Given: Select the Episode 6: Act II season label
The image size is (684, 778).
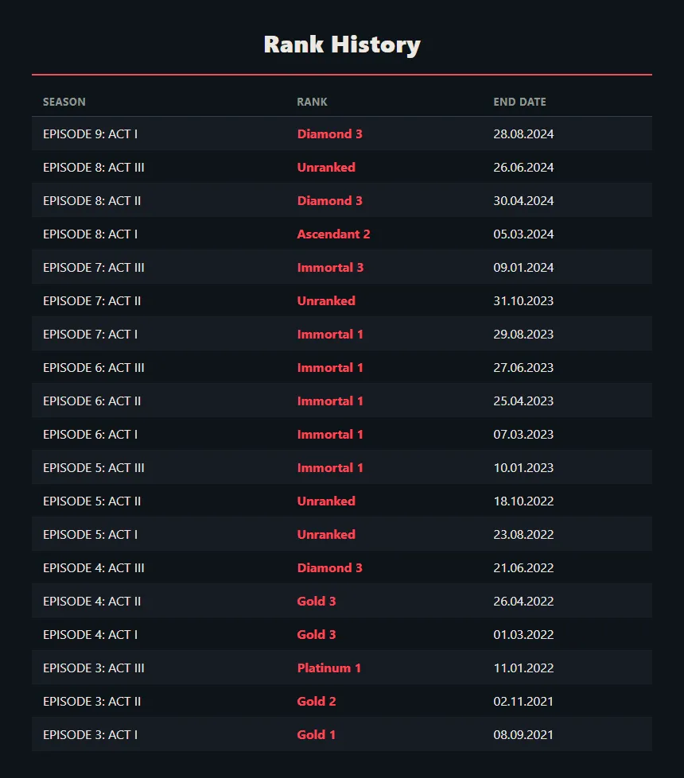Looking at the screenshot, I should [x=92, y=401].
